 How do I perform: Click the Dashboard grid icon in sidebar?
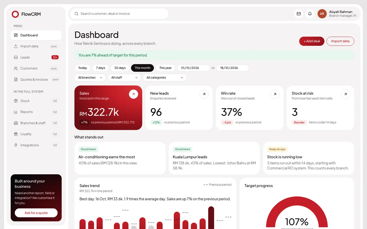[16, 35]
